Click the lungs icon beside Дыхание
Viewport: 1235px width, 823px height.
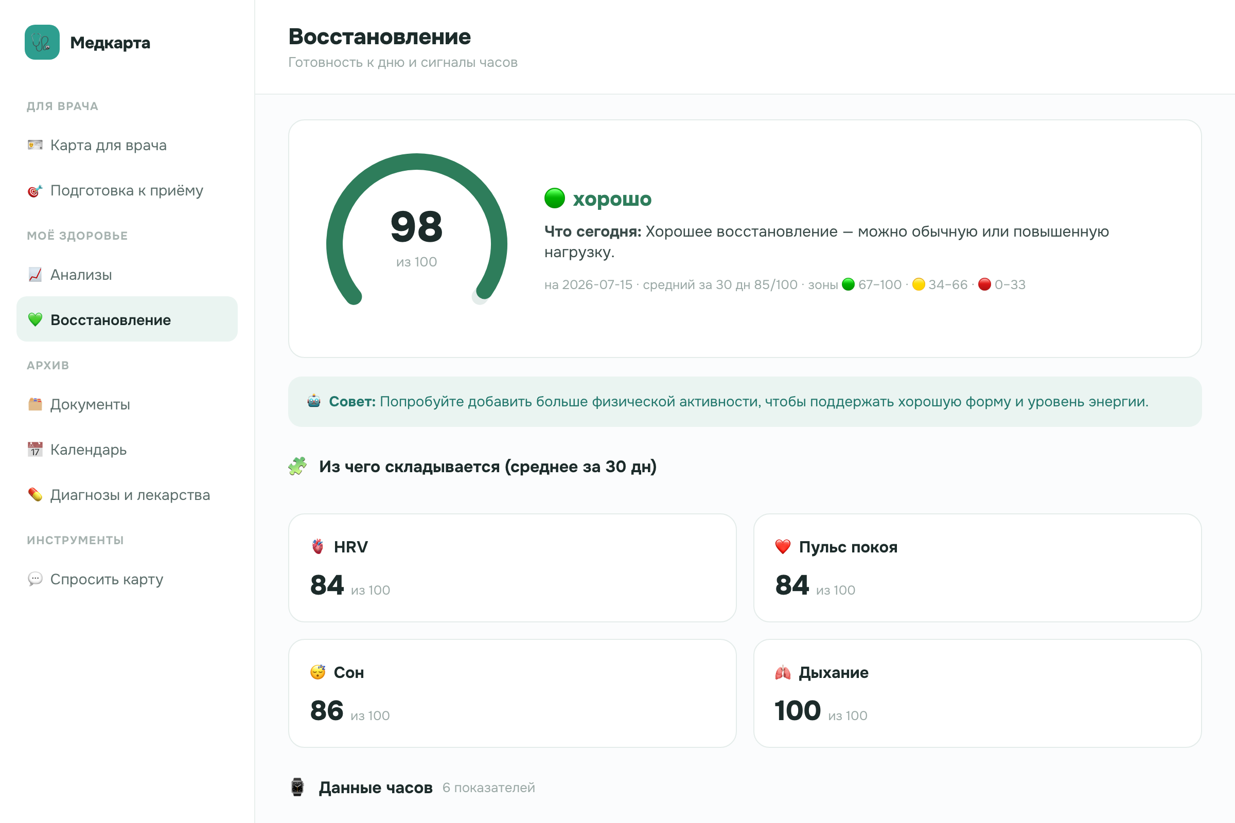783,672
